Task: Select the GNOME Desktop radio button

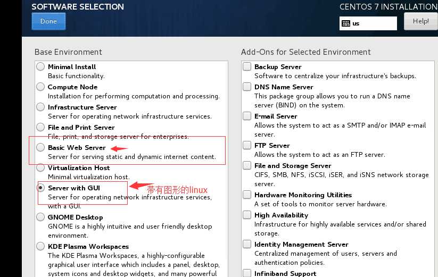Action: [x=40, y=217]
